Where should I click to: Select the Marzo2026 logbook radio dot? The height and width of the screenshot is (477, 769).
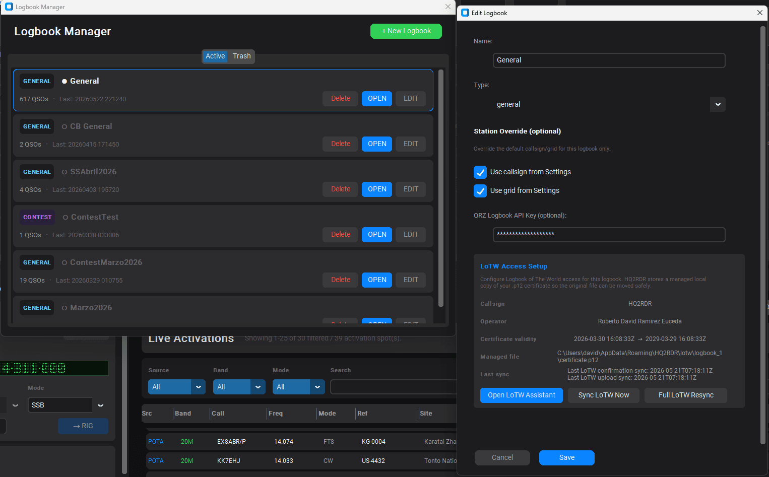(x=65, y=308)
